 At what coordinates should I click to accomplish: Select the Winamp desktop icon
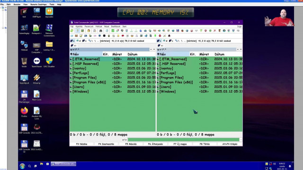[x=36, y=79]
